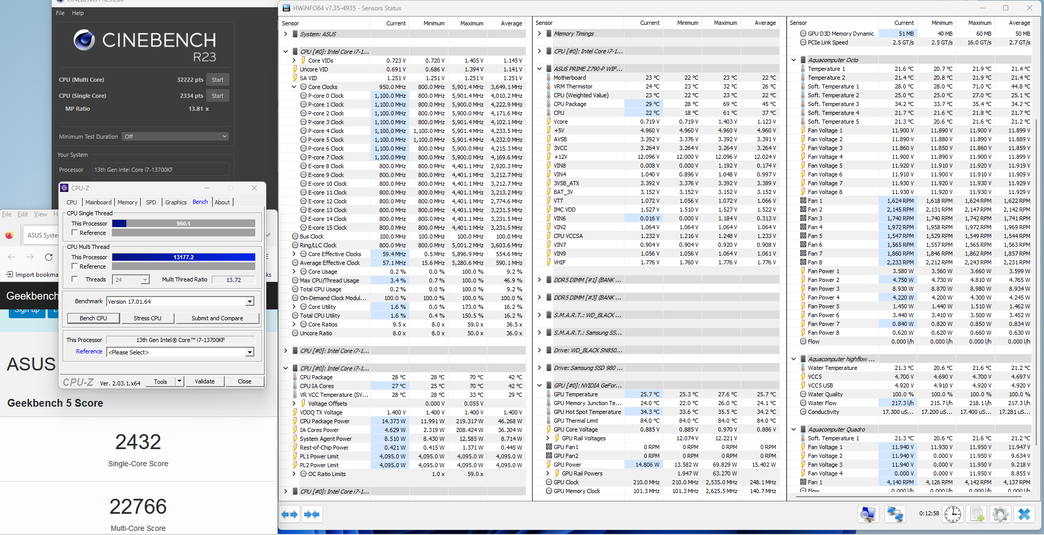Enable the single thread Reference checkbox
This screenshot has height=535, width=1044.
point(75,233)
